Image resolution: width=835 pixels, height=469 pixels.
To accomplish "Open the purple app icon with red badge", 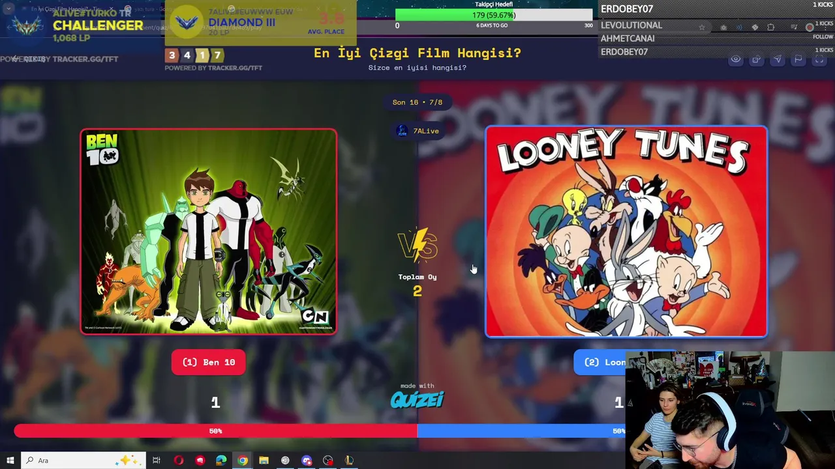I will point(307,461).
